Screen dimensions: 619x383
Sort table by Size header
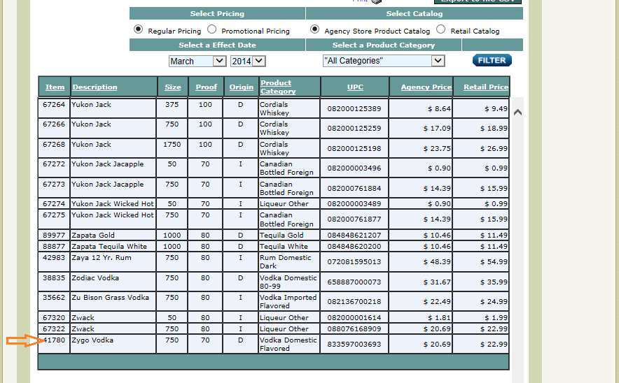(x=173, y=87)
